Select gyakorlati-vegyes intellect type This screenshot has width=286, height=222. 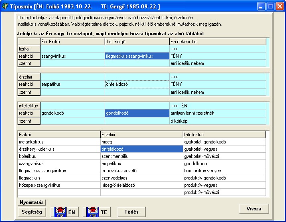(x=224, y=149)
